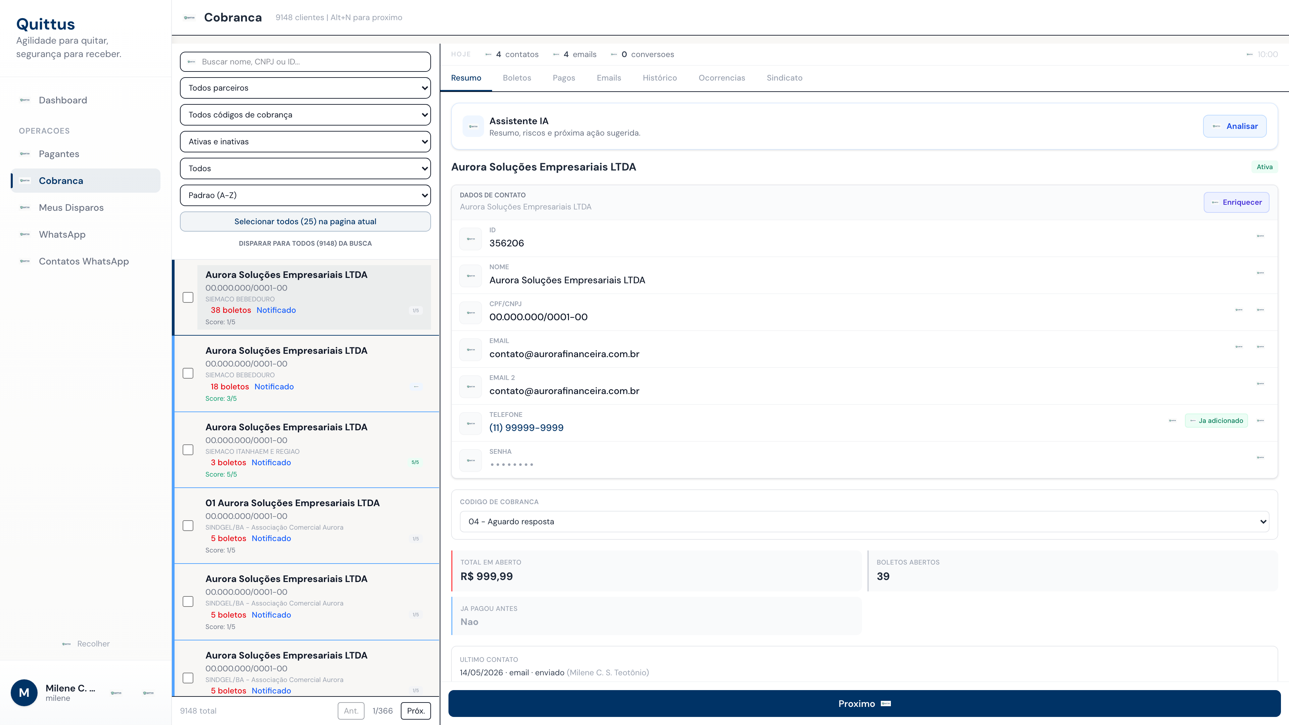Screen dimensions: 1289x725
Task: Open the Todos parceiros dropdown
Action: click(x=305, y=88)
